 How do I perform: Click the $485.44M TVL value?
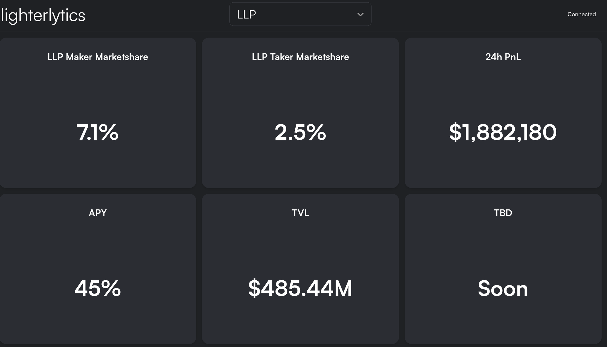(x=300, y=288)
